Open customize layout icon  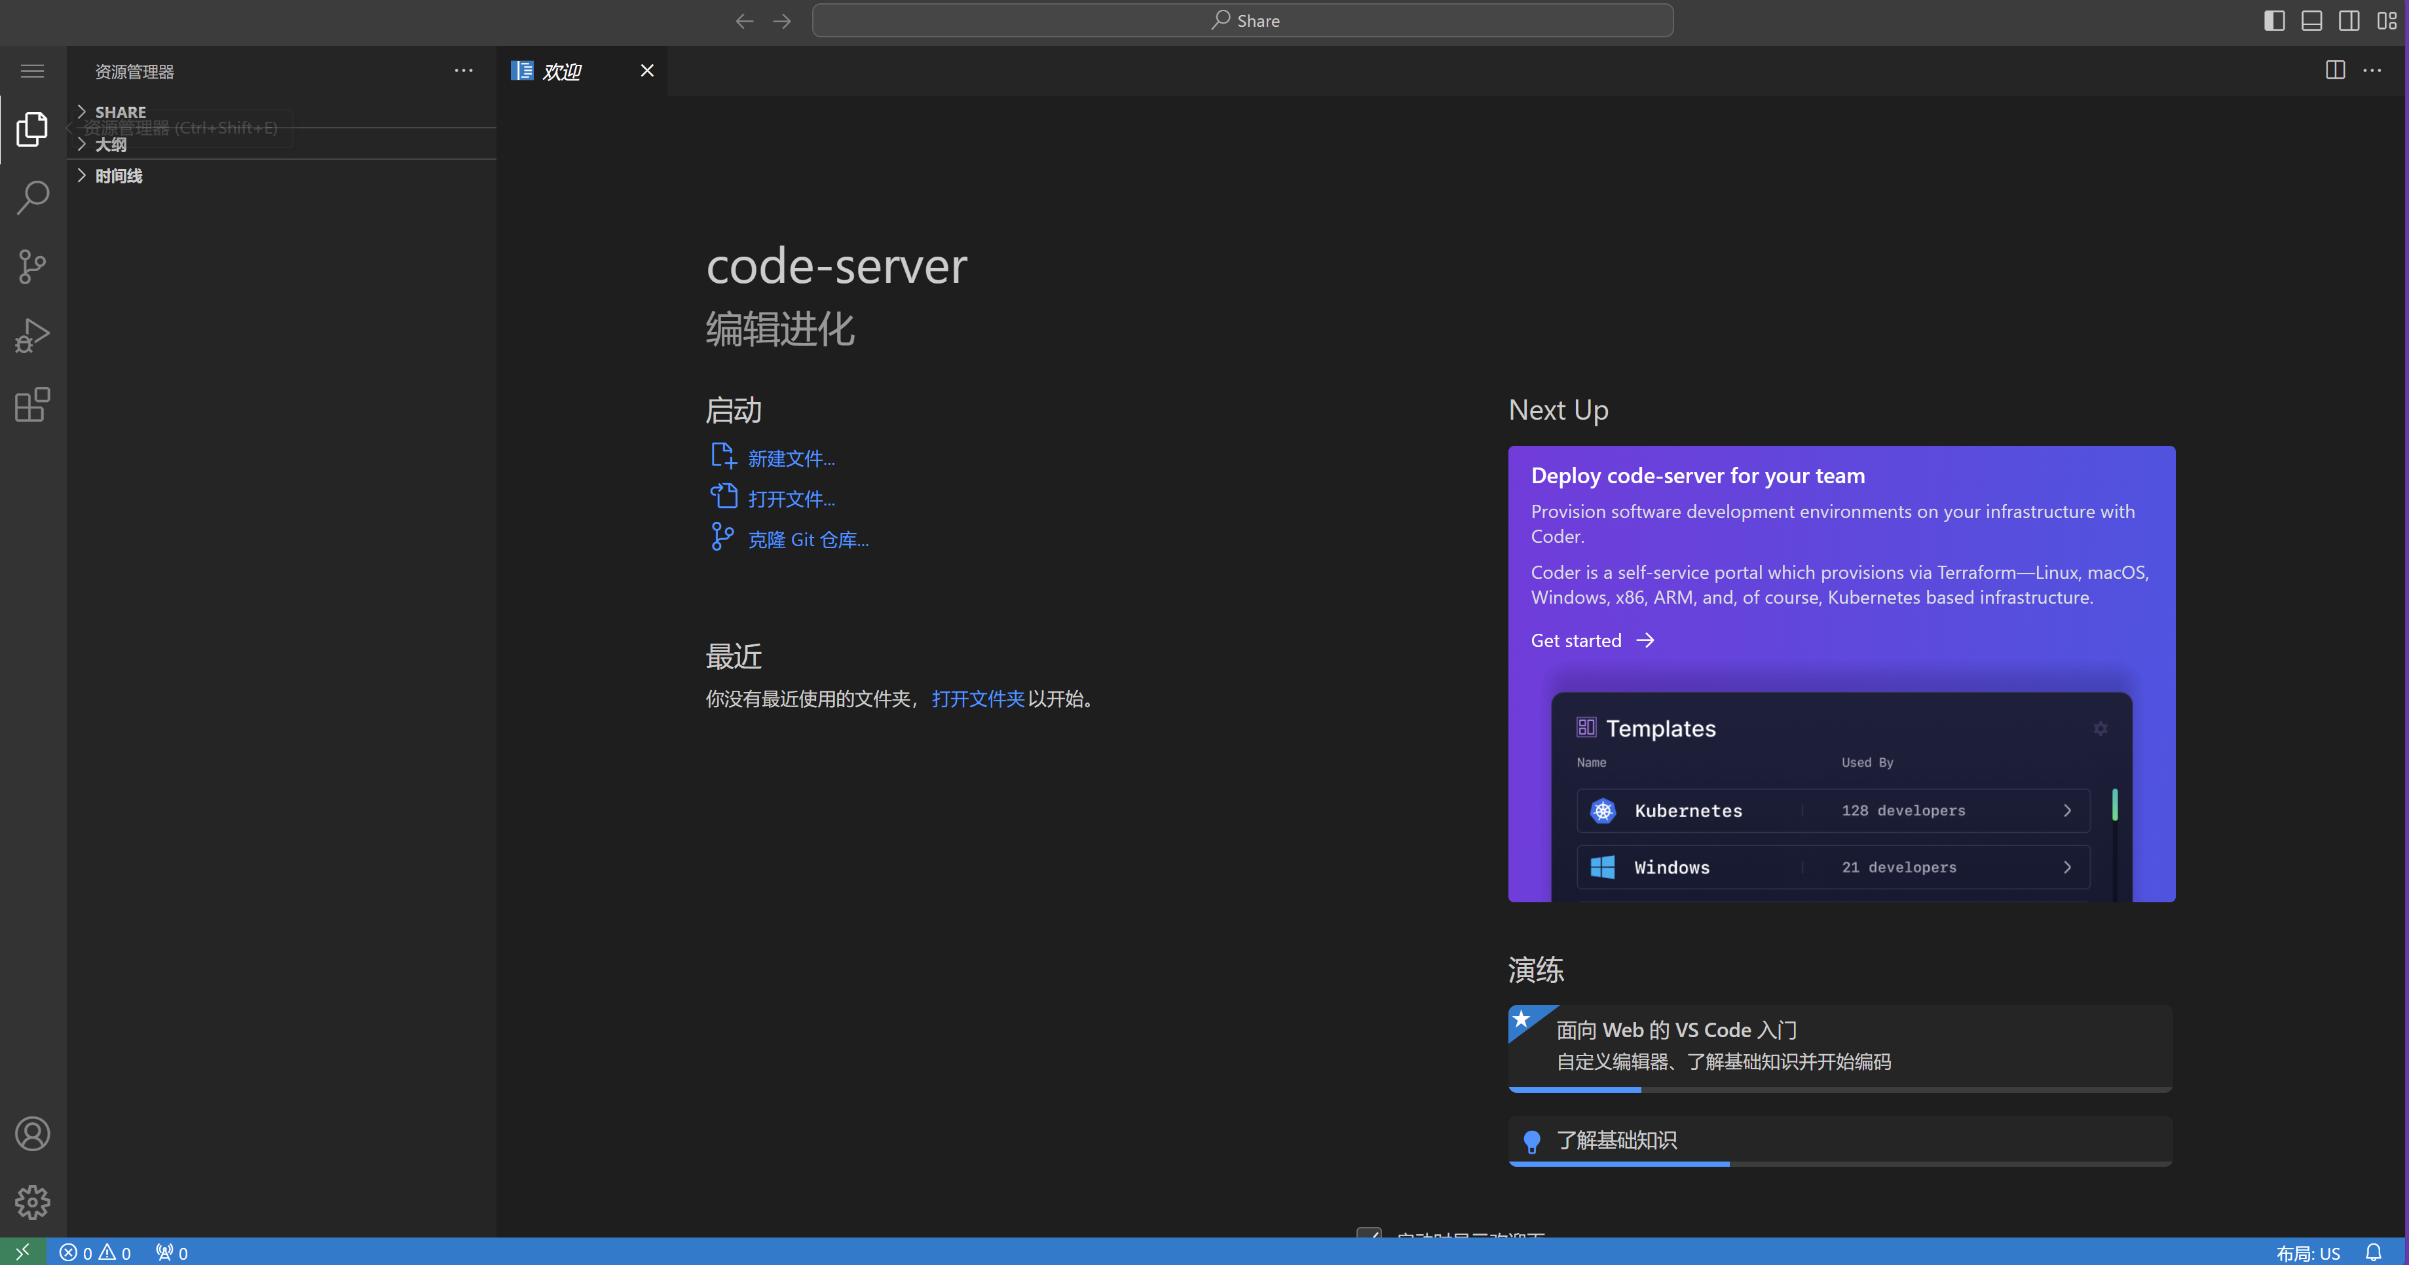click(2387, 20)
